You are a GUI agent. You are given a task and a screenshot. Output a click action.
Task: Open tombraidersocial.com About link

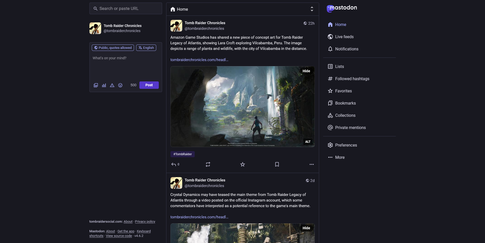128,222
